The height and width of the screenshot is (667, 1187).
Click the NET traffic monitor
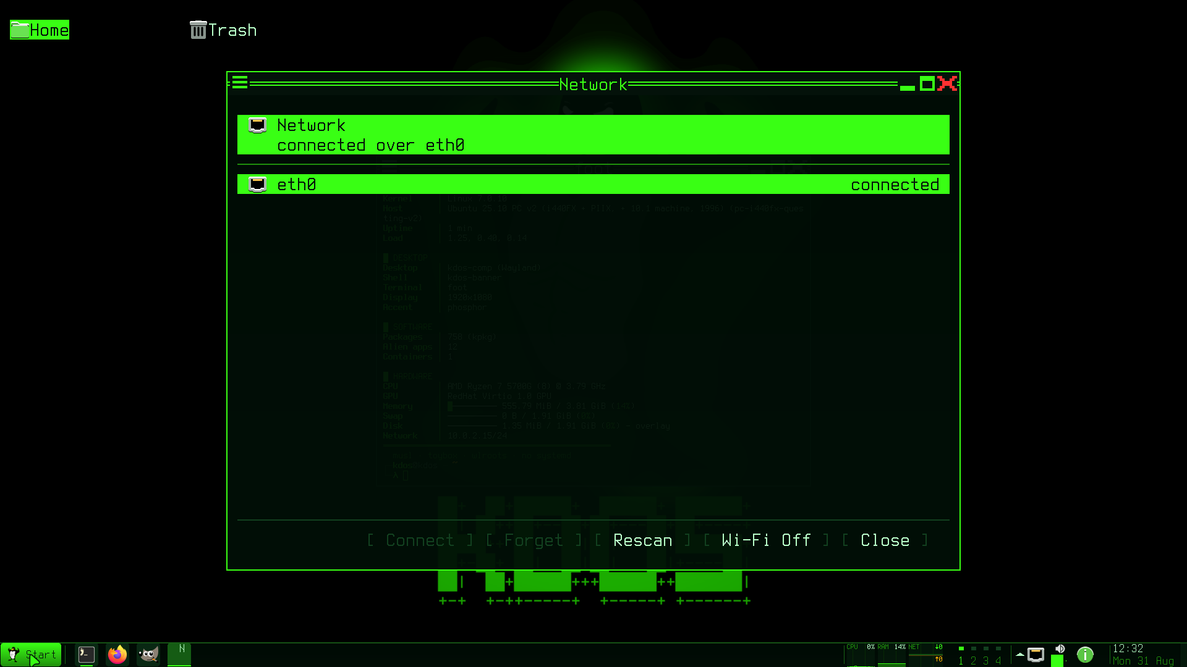[925, 655]
